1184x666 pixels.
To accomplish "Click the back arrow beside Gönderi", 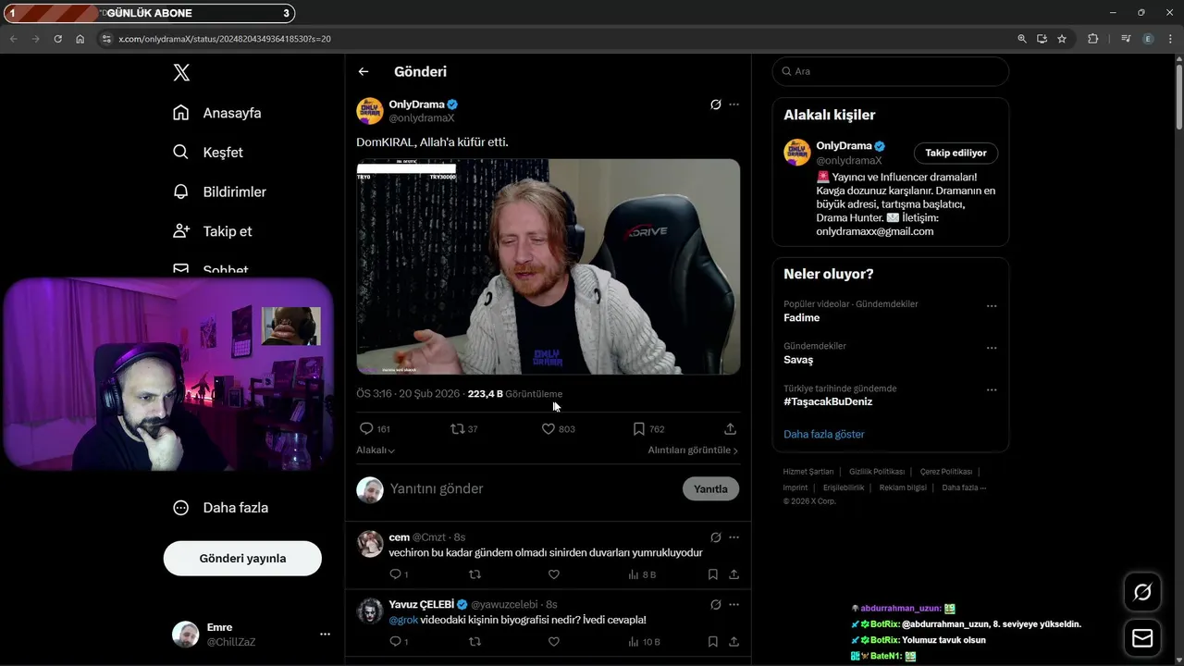I will point(364,71).
